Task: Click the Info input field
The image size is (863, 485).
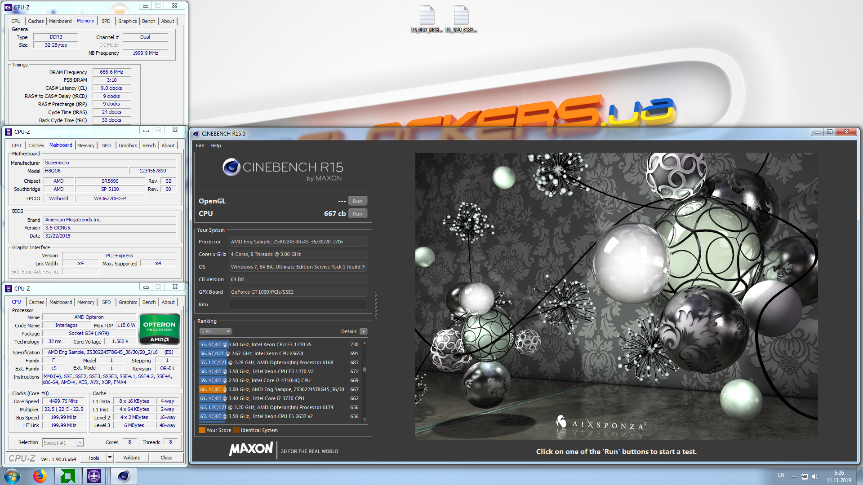Action: (x=298, y=304)
